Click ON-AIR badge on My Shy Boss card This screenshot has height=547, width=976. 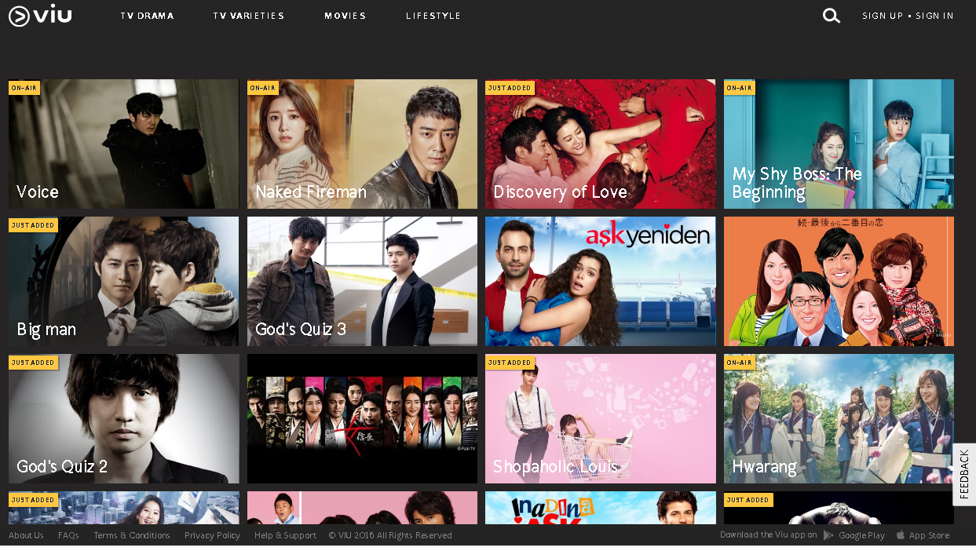coord(740,88)
